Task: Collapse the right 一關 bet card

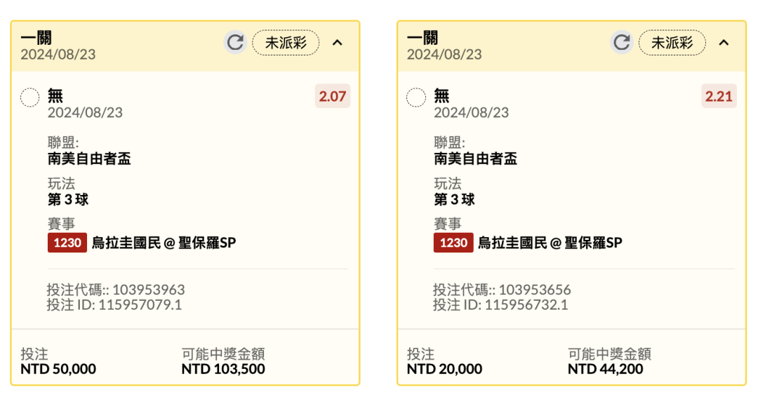Action: tap(724, 43)
